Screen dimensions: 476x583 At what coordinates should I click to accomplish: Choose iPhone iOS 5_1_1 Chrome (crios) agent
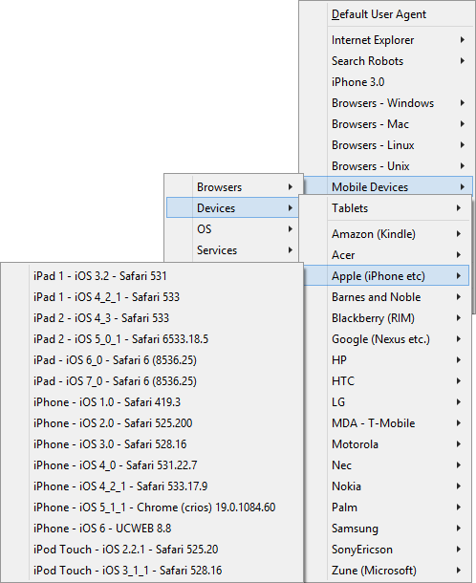(153, 507)
